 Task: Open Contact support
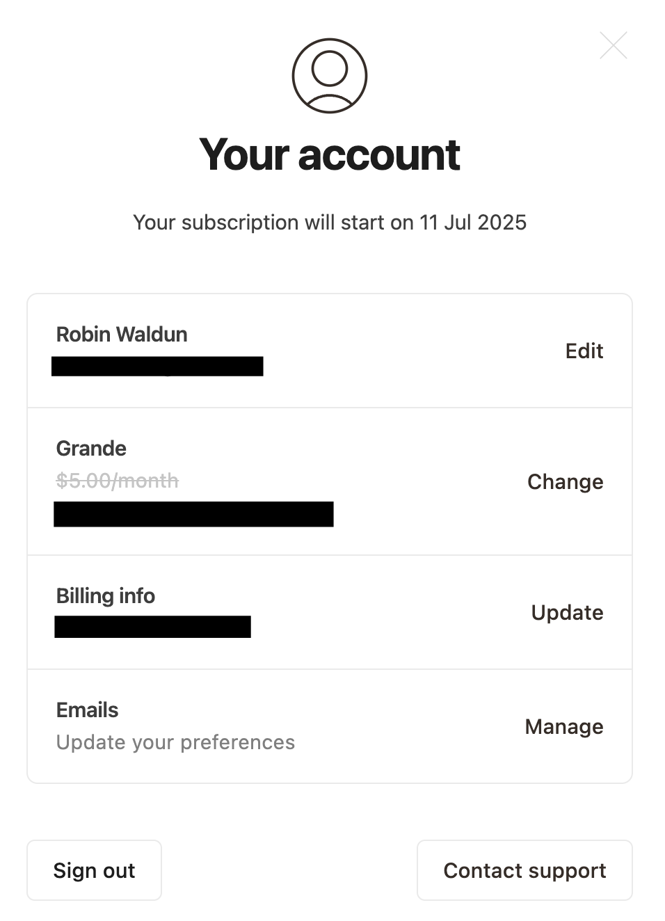click(524, 870)
